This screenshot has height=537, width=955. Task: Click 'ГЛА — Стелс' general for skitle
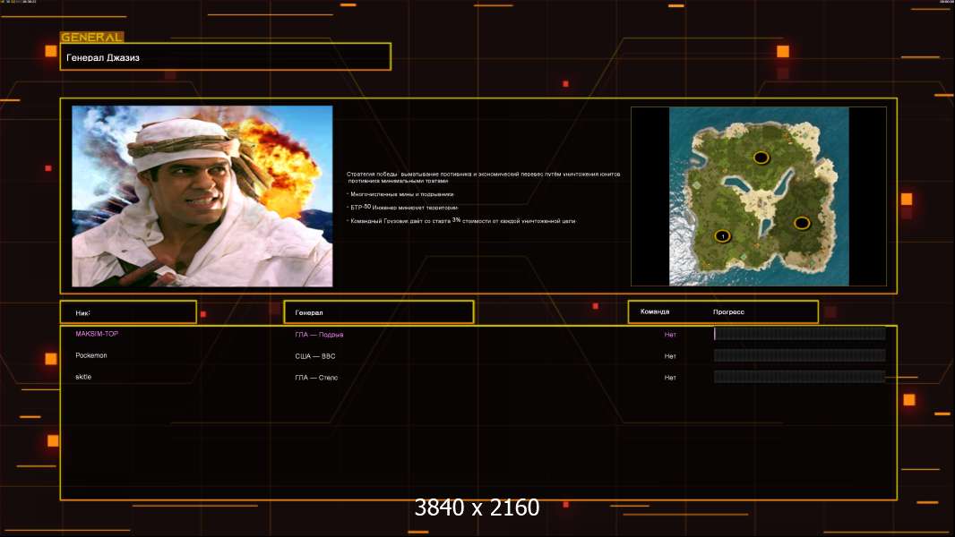click(x=315, y=378)
